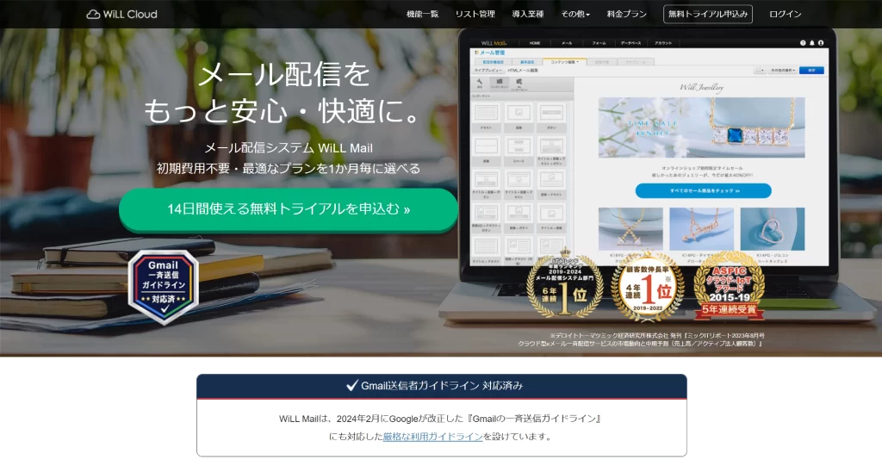Open the その他の操作 dropdown in mockup
The height and width of the screenshot is (466, 882).
tap(781, 70)
